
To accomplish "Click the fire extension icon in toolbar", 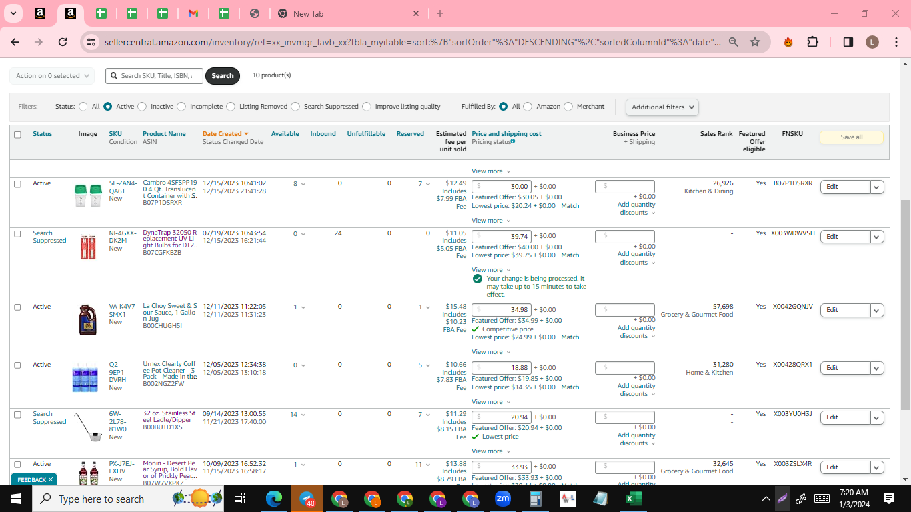I will pos(788,42).
